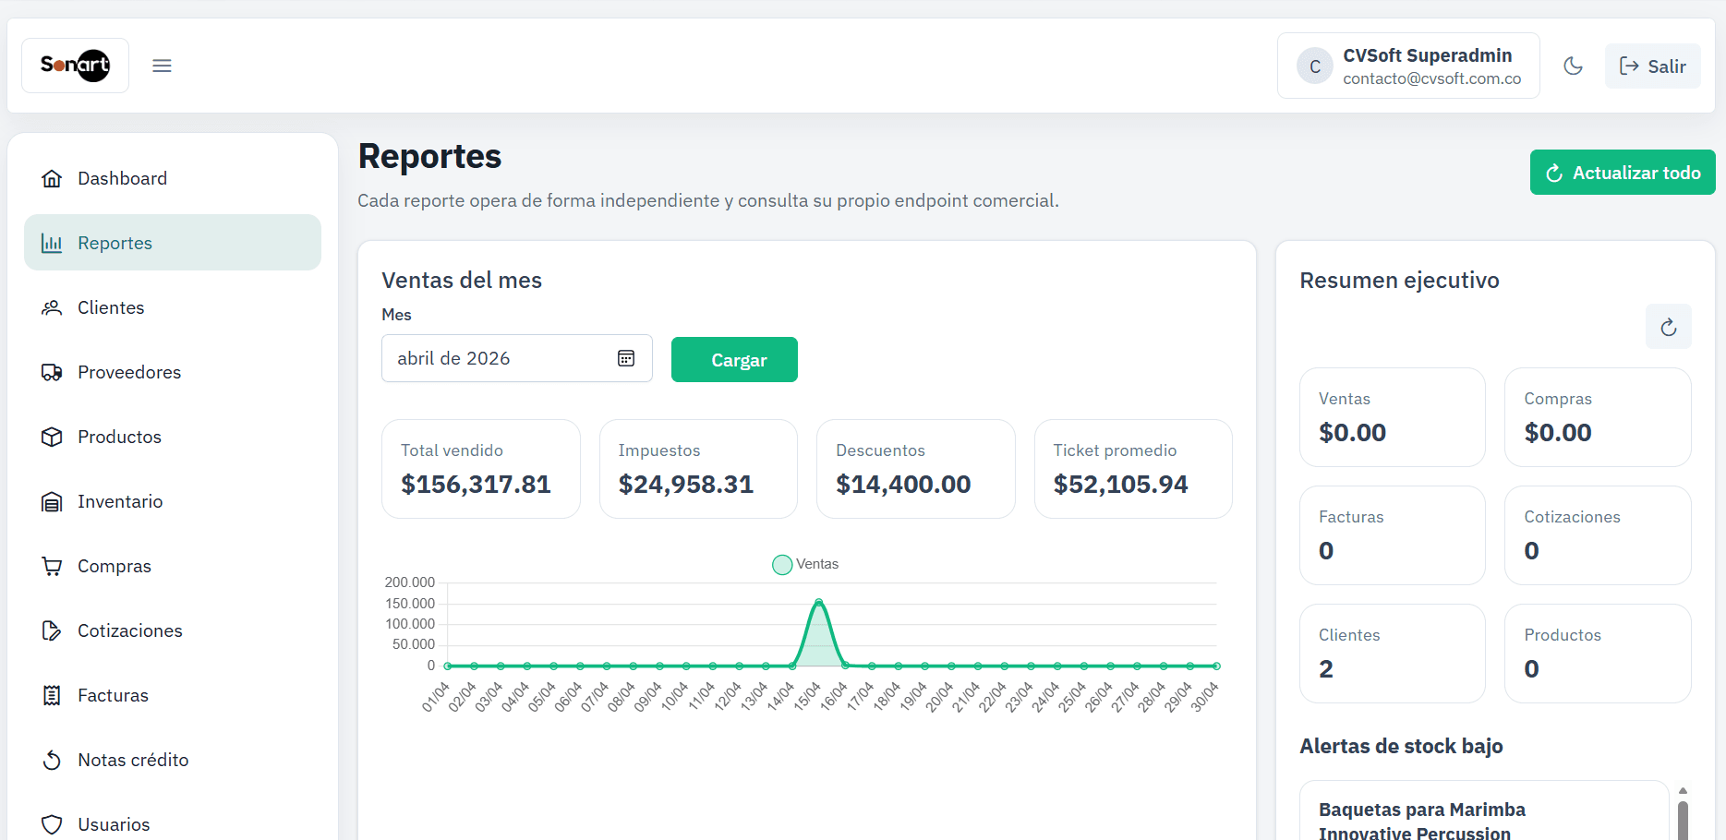
Task: Click the contacto@cvsoft.com.co email text
Action: click(x=1431, y=78)
